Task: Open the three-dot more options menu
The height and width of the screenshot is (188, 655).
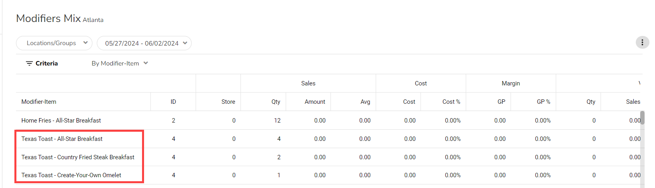Action: click(642, 42)
